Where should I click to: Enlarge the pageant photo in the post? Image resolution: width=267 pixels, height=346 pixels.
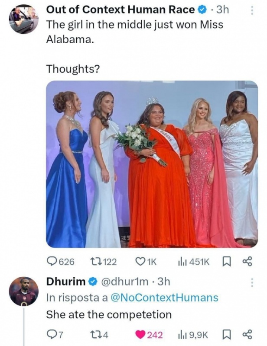pyautogui.click(x=152, y=164)
